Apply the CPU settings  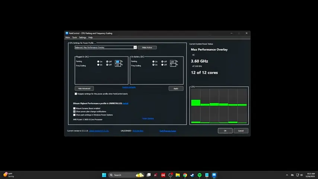pos(176,88)
